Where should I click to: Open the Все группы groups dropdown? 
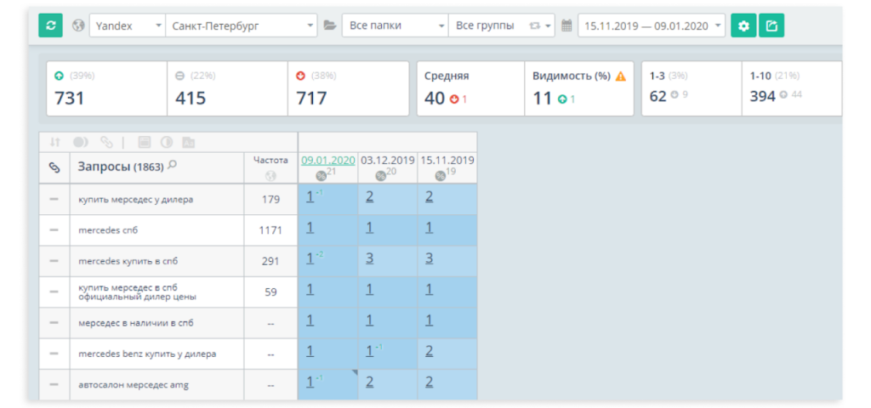click(501, 25)
